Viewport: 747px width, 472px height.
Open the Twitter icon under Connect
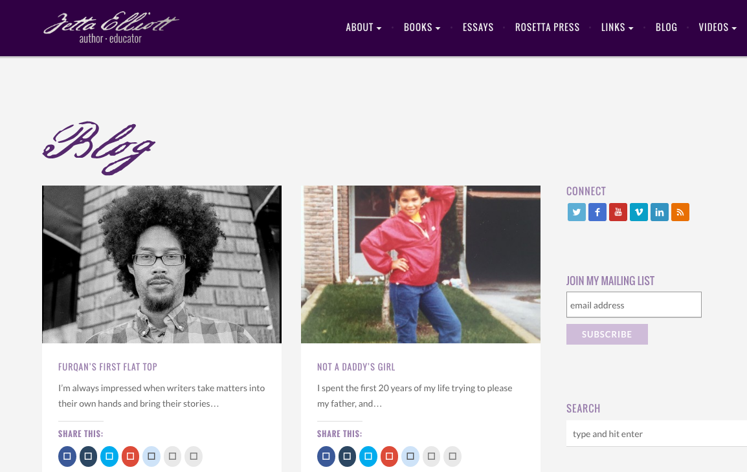pyautogui.click(x=577, y=212)
